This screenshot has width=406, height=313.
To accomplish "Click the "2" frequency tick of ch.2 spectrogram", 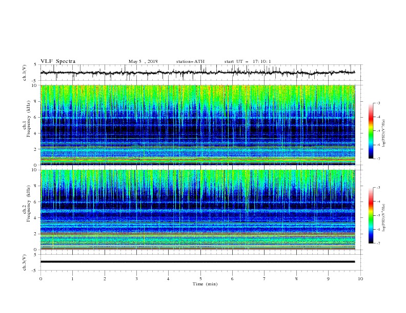I will pos(35,234).
